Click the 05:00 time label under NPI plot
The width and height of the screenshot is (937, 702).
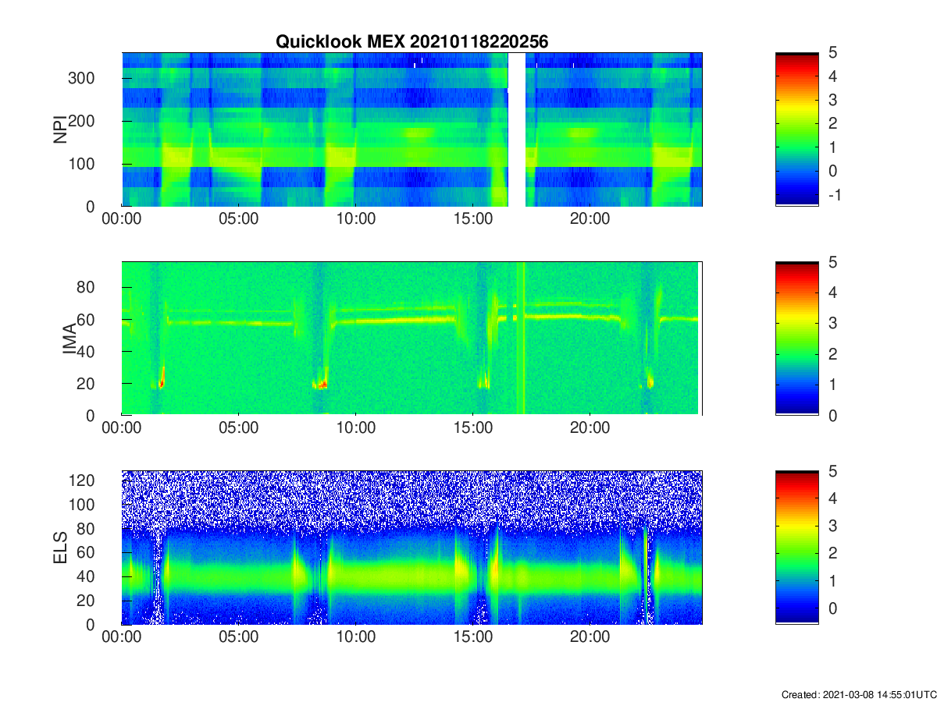click(239, 220)
